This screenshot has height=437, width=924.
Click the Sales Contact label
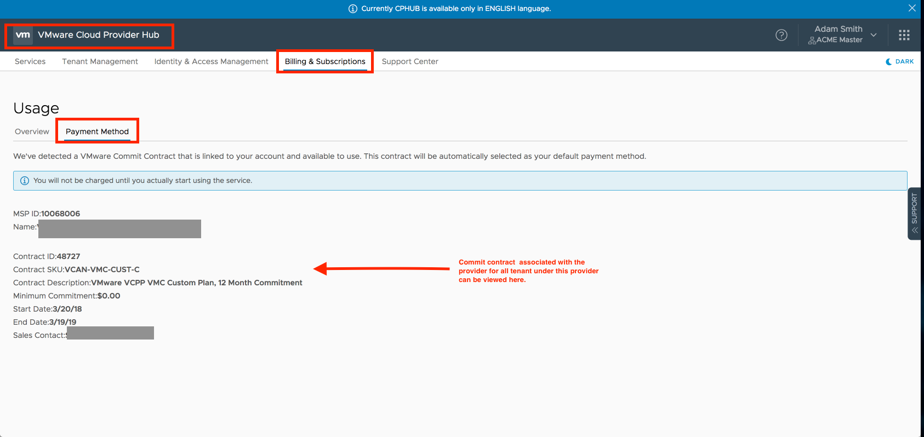39,335
